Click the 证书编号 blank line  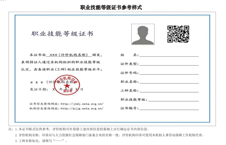click(x=169, y=110)
